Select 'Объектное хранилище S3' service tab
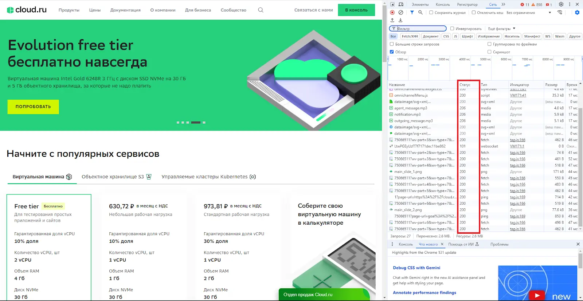The width and height of the screenshot is (583, 301). pyautogui.click(x=116, y=177)
